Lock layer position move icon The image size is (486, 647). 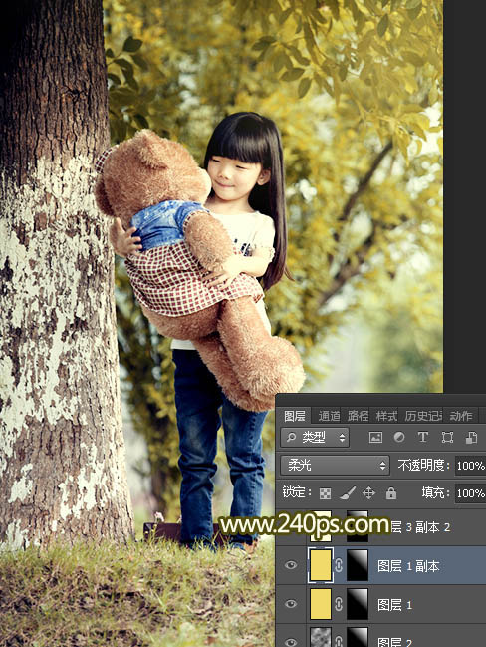coord(368,493)
